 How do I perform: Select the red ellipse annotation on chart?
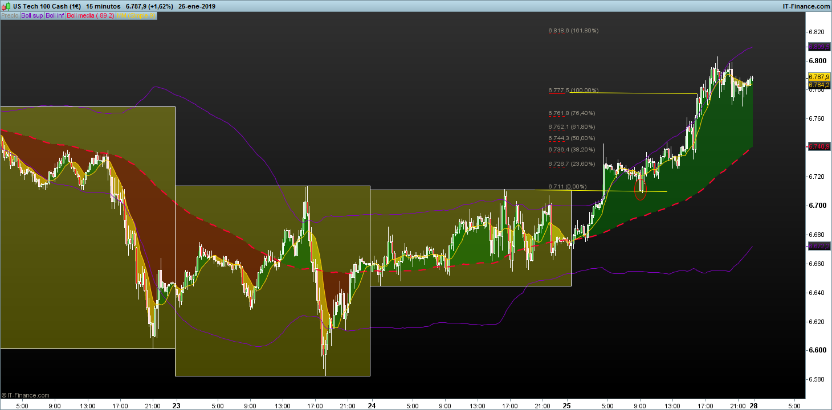pos(641,189)
